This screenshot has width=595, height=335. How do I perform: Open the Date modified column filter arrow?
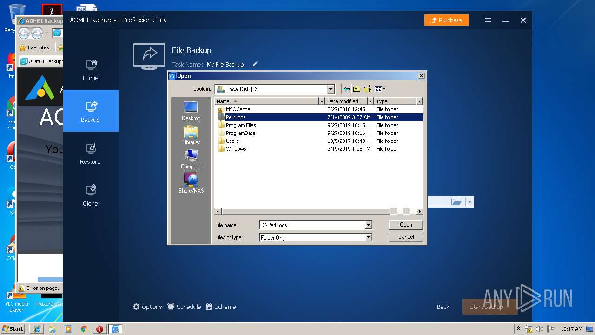pos(370,101)
